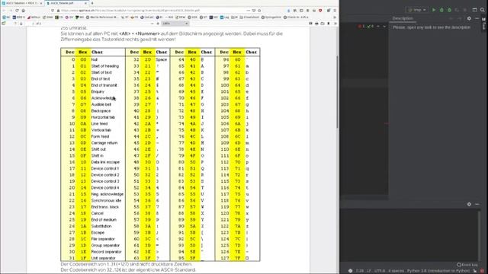Image resolution: width=488 pixels, height=274 pixels.
Task: Open the PDF zoom level dropdown
Action: pos(175,24)
